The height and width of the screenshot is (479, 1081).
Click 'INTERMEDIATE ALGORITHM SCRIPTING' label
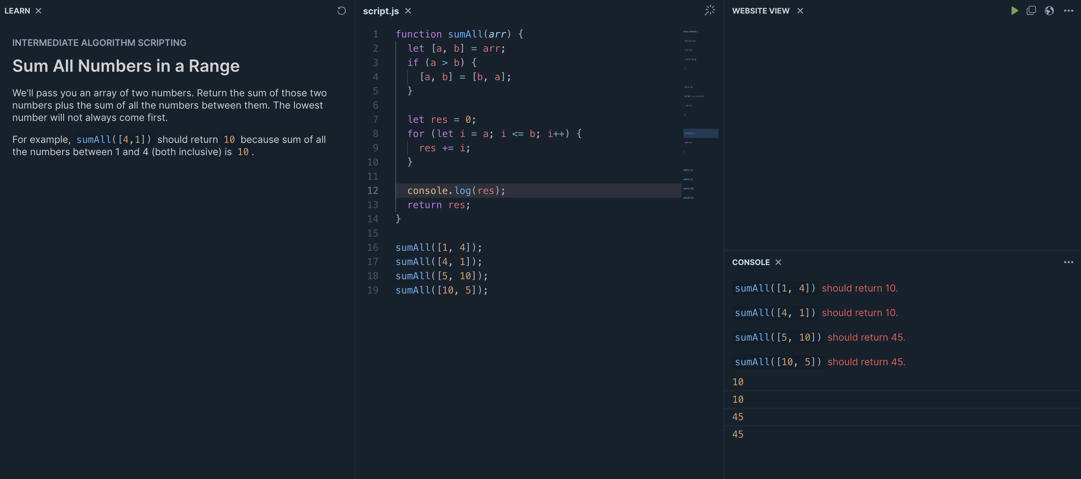click(x=99, y=42)
